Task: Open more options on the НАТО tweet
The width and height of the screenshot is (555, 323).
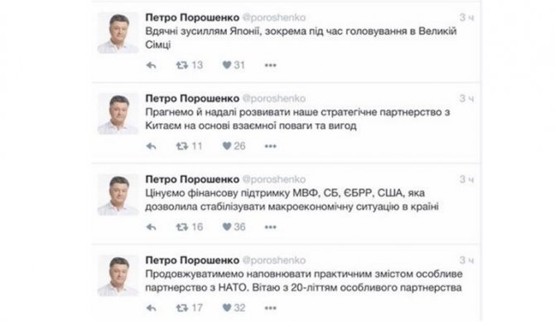Action: pyautogui.click(x=270, y=308)
